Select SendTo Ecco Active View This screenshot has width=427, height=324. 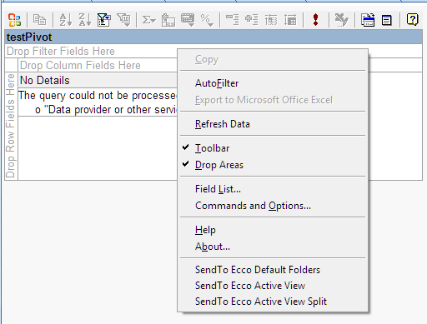pyautogui.click(x=273, y=286)
